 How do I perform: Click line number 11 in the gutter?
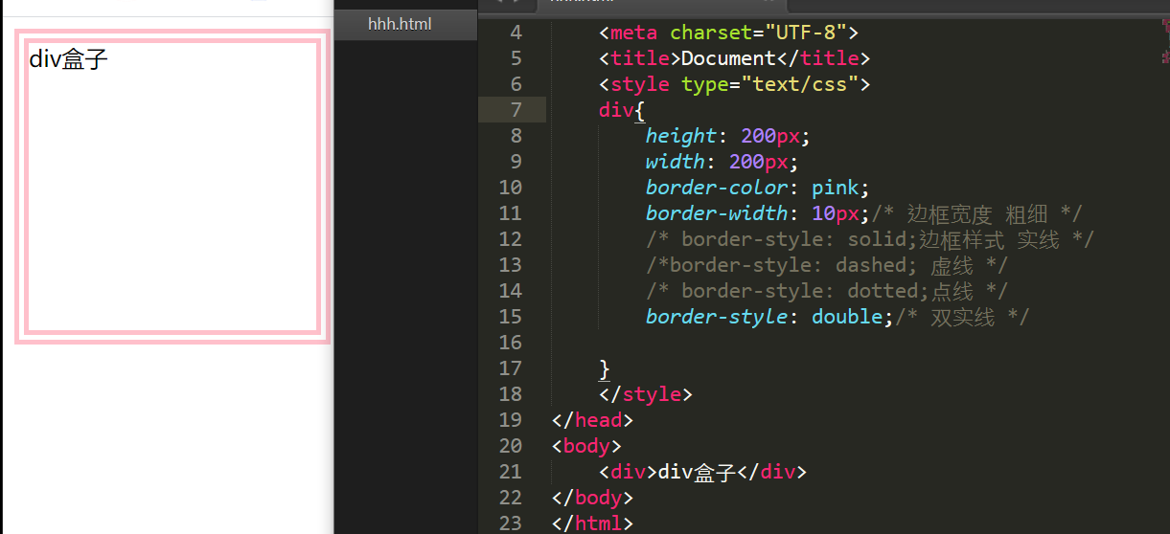511,213
